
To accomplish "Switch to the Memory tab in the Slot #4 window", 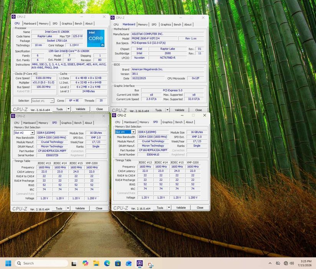I will 144,122.
